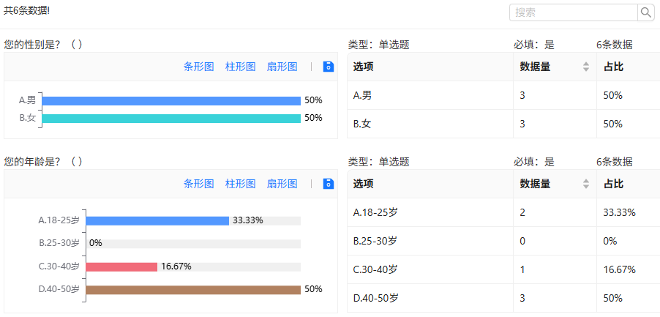Sort gender table by 数据量 arrows
Screen dimensions: 660x317
coord(586,67)
